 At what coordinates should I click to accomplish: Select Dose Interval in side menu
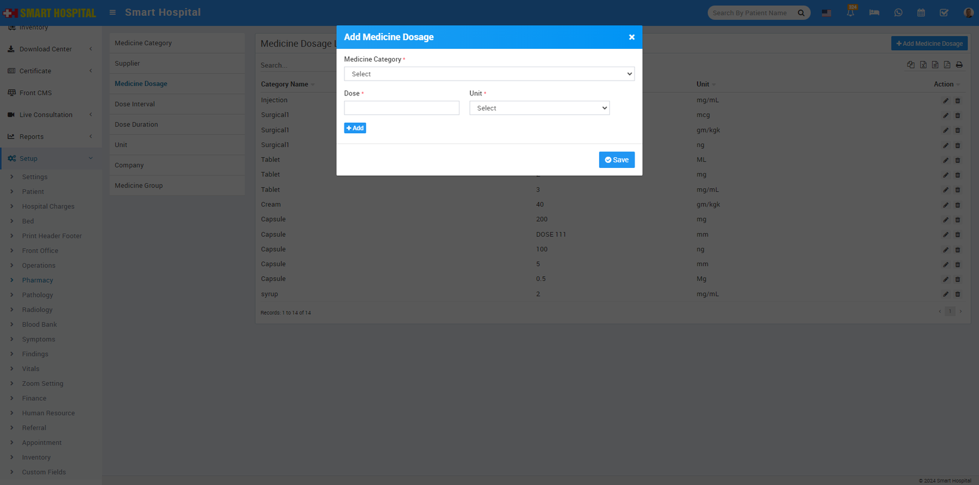pyautogui.click(x=135, y=104)
